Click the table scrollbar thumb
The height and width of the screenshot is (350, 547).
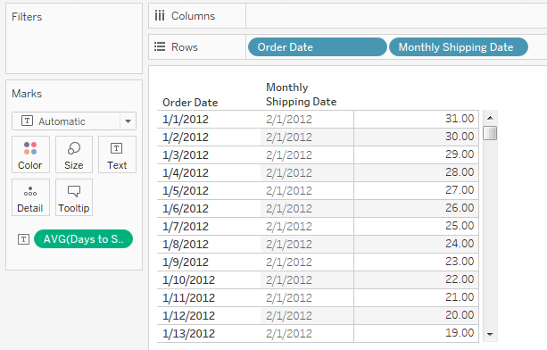coord(490,133)
